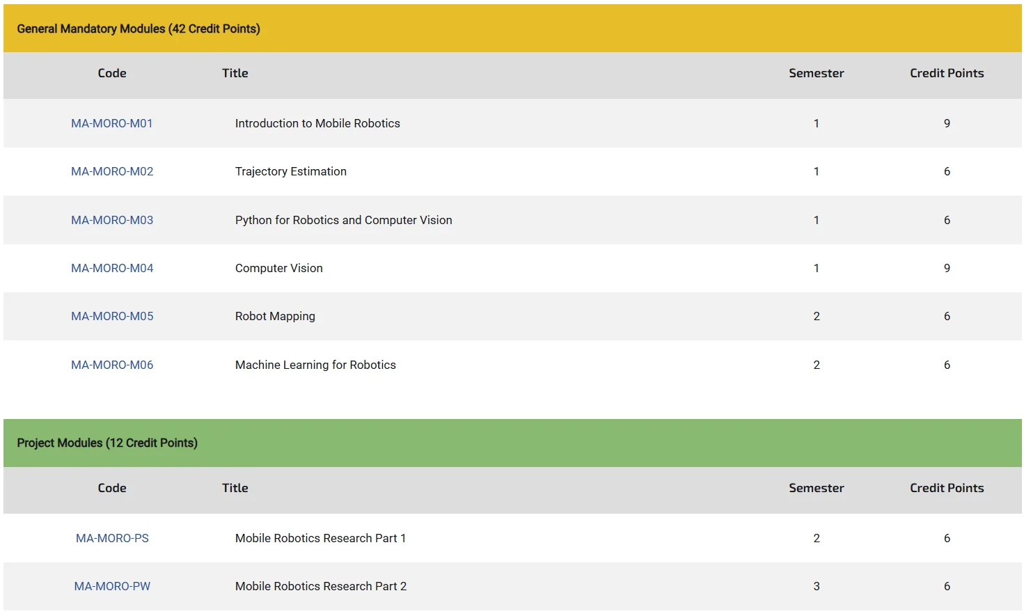This screenshot has width=1024, height=616.
Task: Click the General Mandatory Modules header
Action: pos(139,29)
